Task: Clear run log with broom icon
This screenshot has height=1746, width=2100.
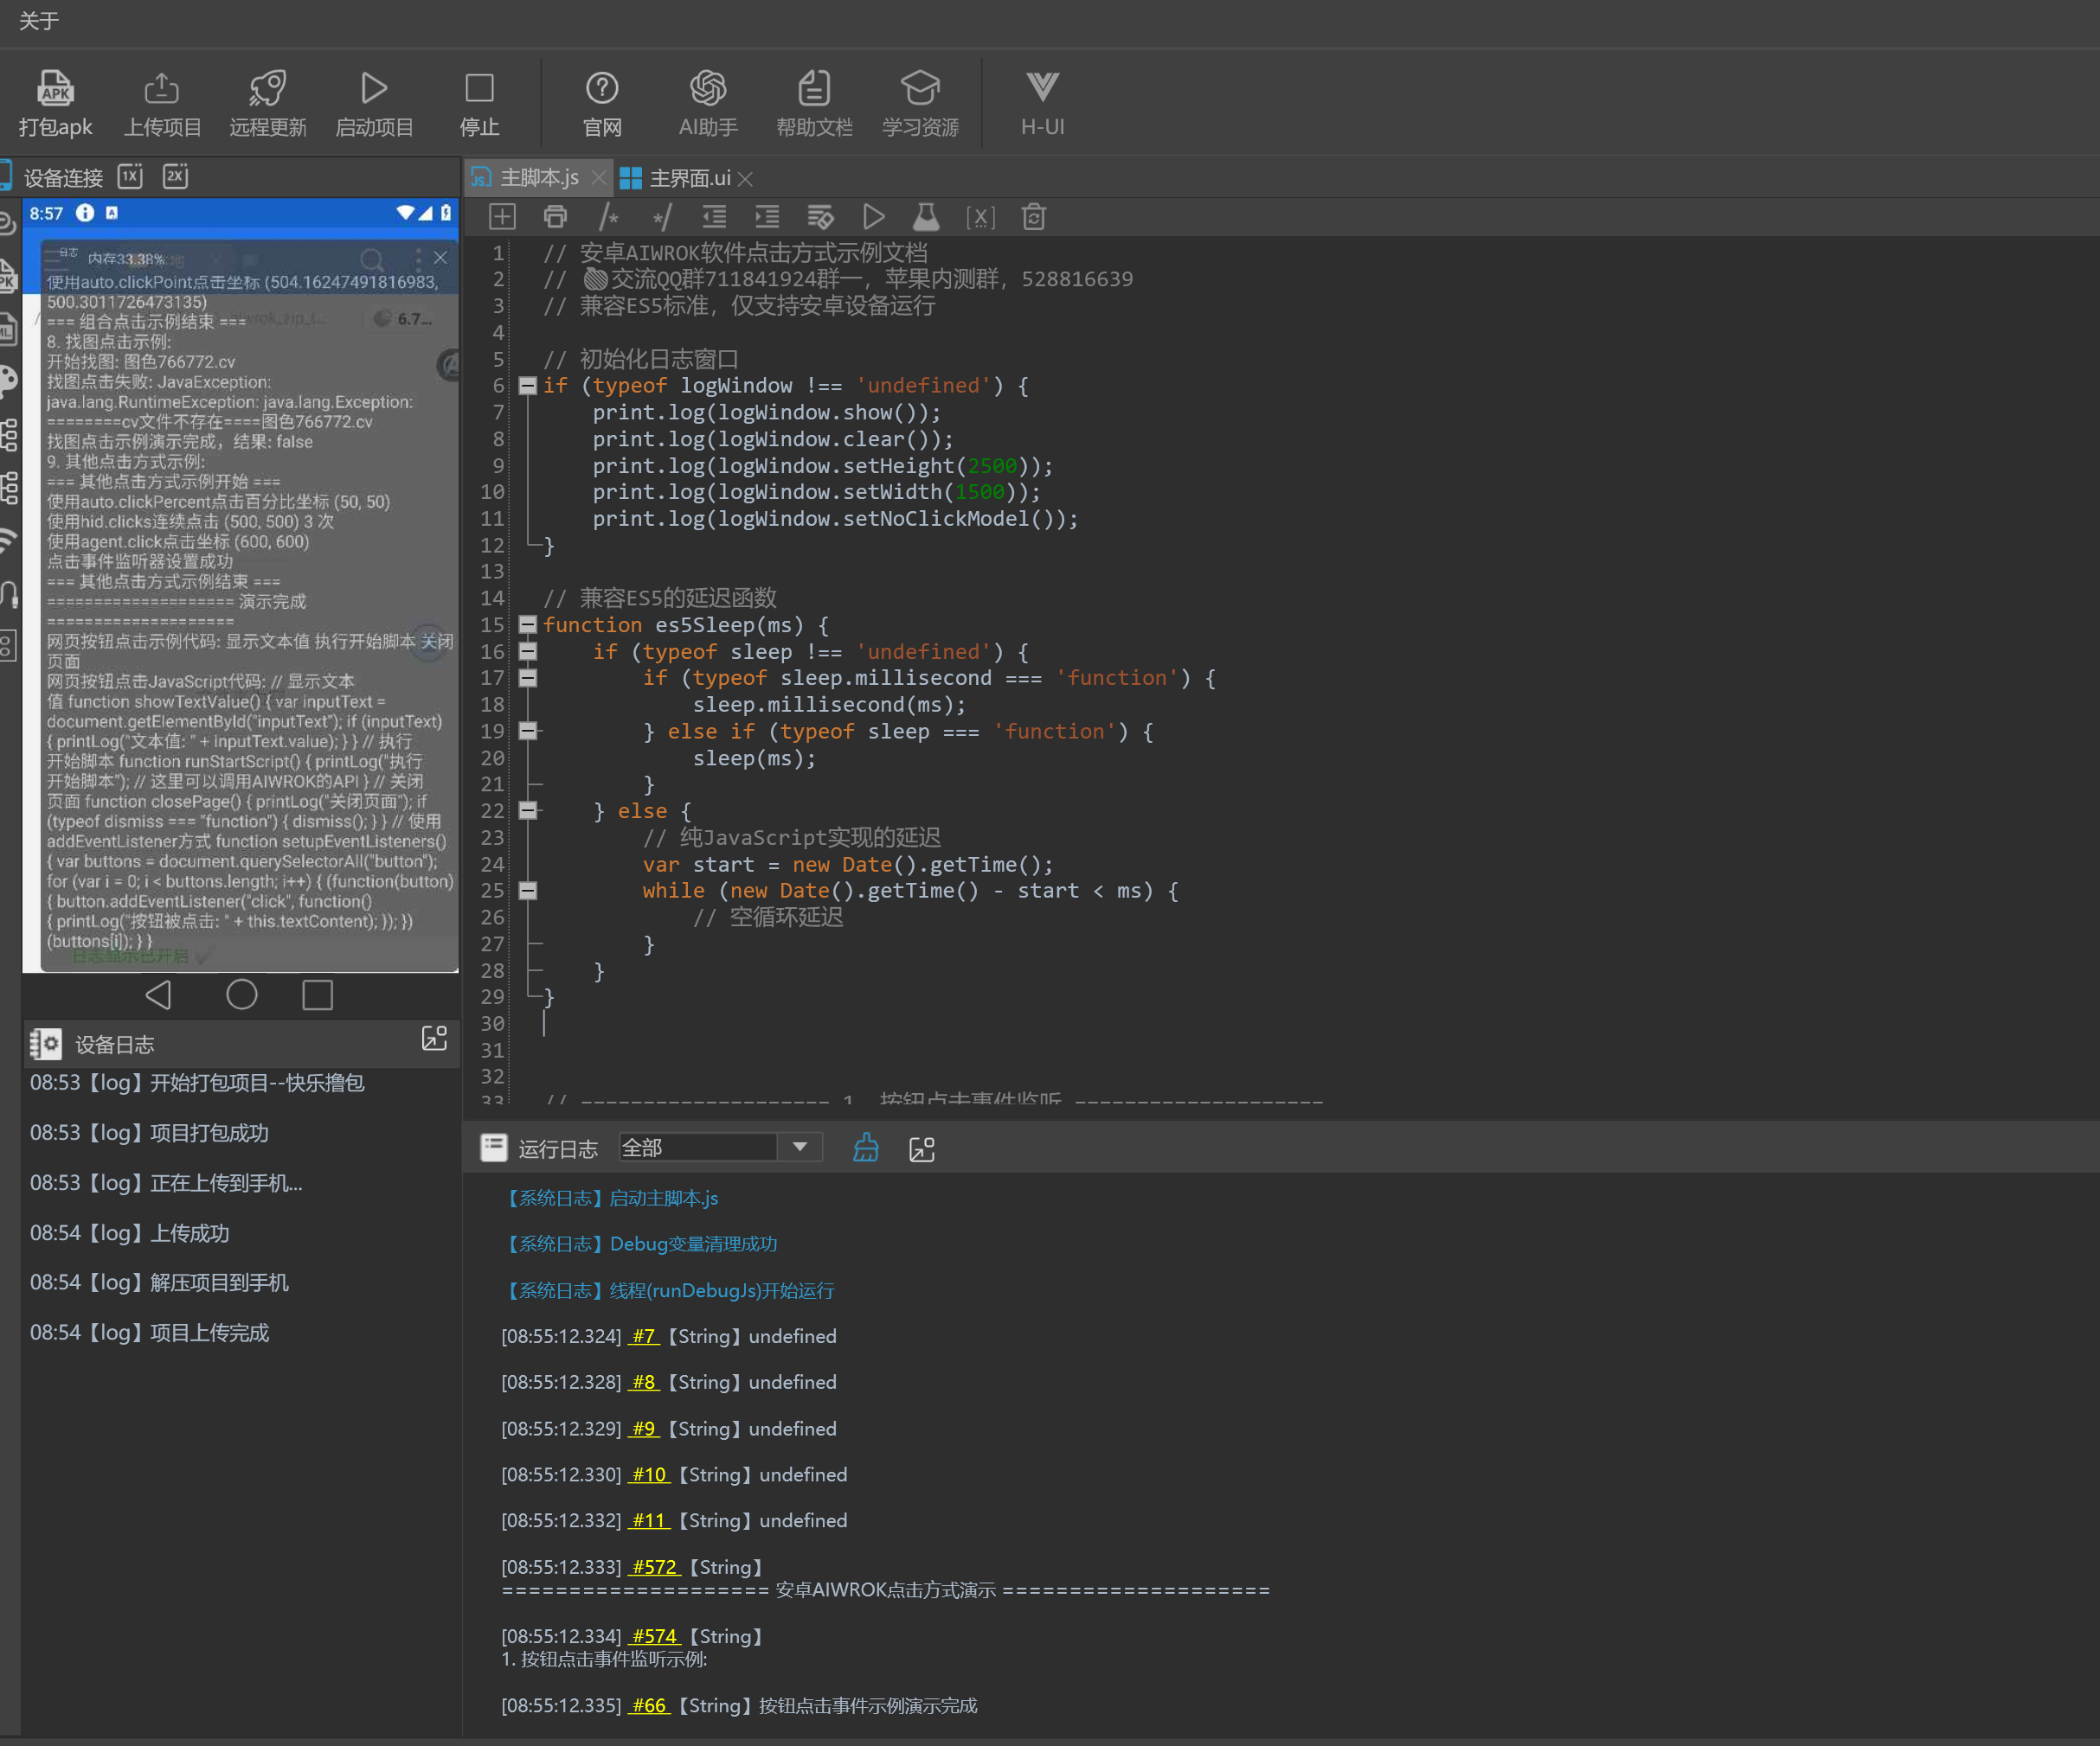Action: click(866, 1148)
